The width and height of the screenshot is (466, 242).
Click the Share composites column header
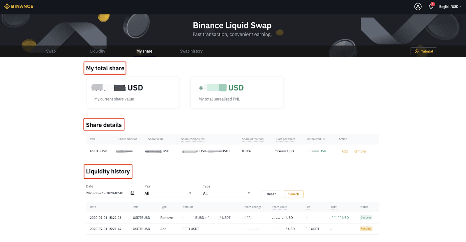tap(193, 139)
